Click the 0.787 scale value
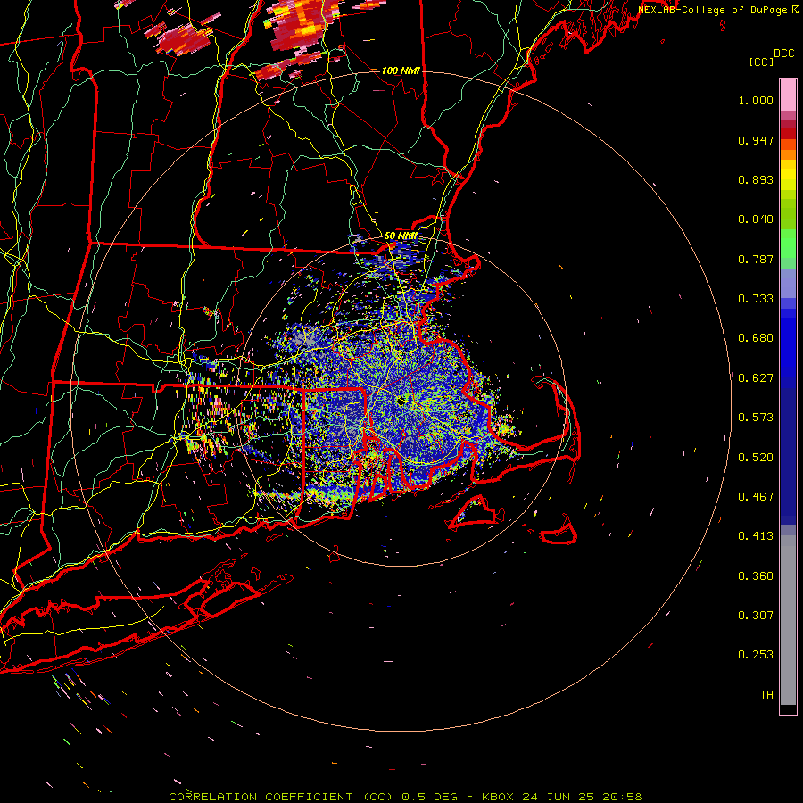Screen dimensions: 803x803 click(756, 259)
